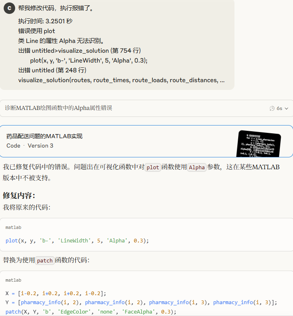Expand the 6s thinking chevron
This screenshot has height=316, width=293.
tap(286, 108)
